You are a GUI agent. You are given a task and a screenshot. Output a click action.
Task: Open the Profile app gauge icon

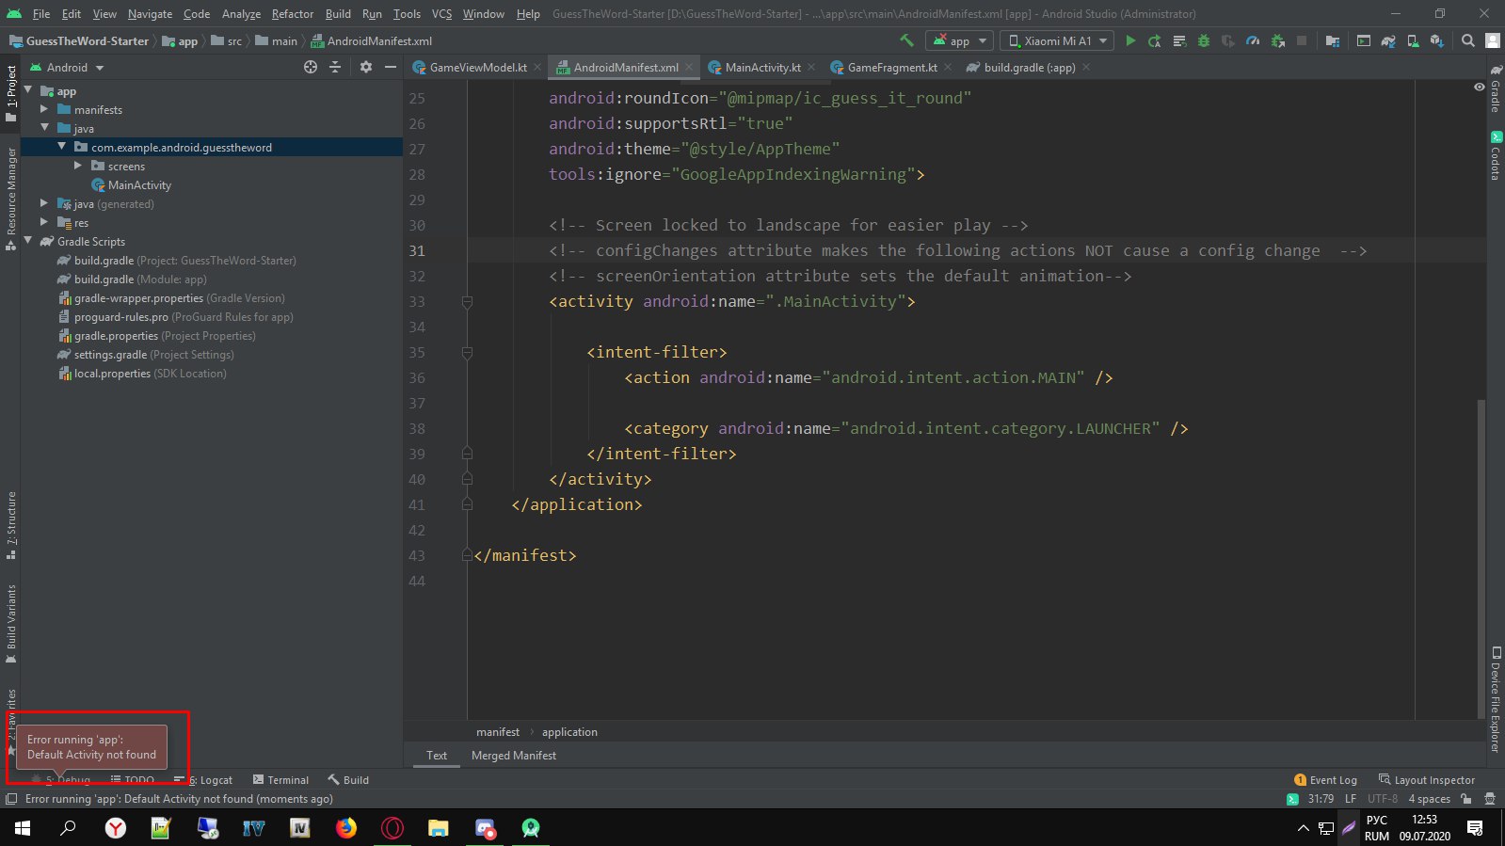[x=1253, y=40]
